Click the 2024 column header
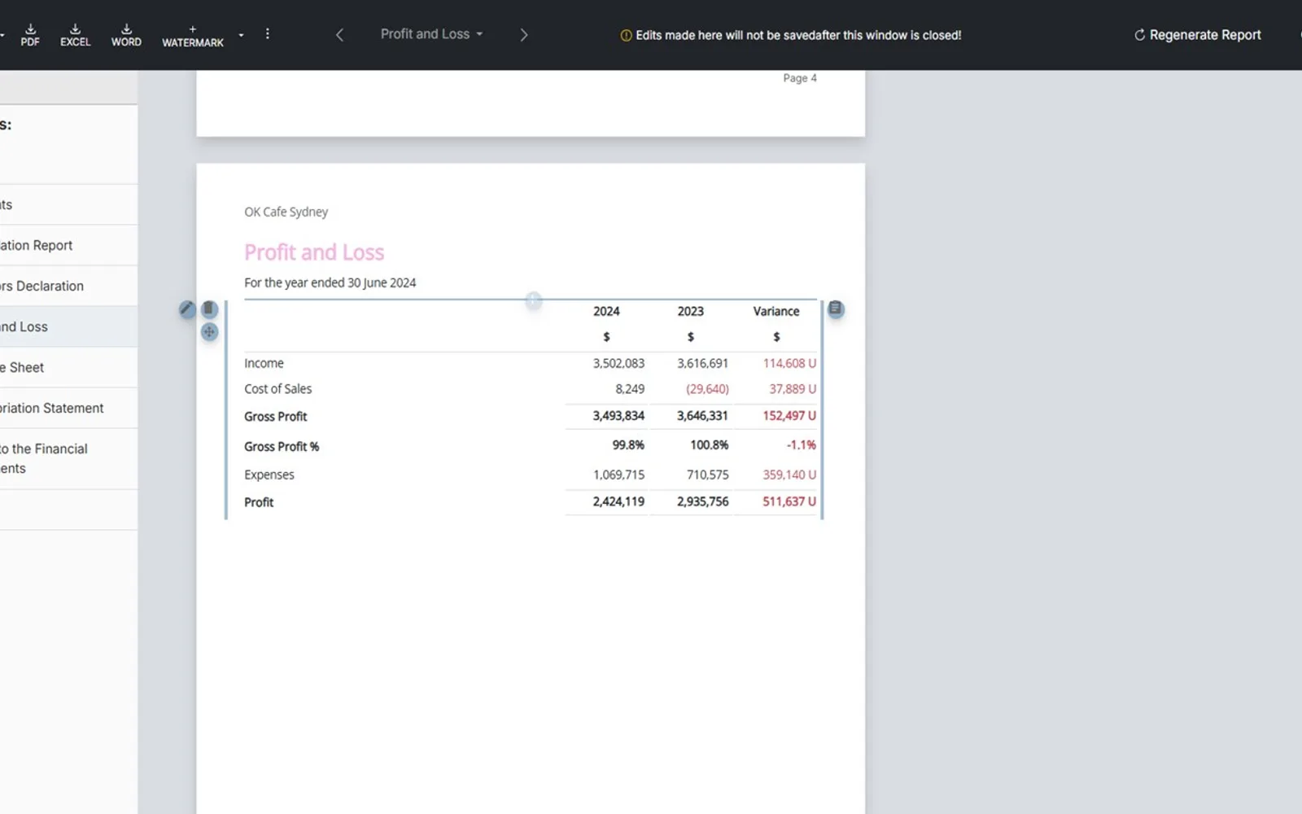The height and width of the screenshot is (814, 1302). (606, 311)
